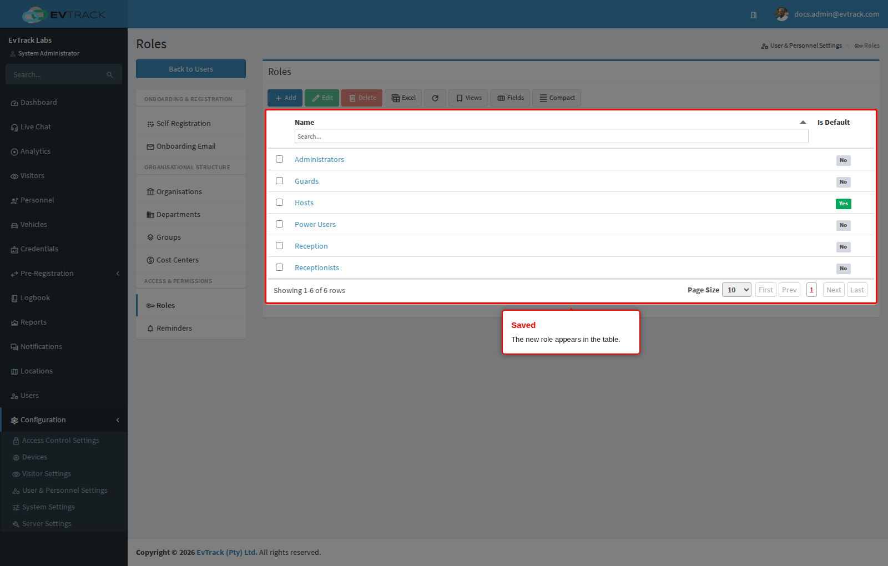Open Organisations settings page
The height and width of the screenshot is (566, 888).
tap(191, 192)
